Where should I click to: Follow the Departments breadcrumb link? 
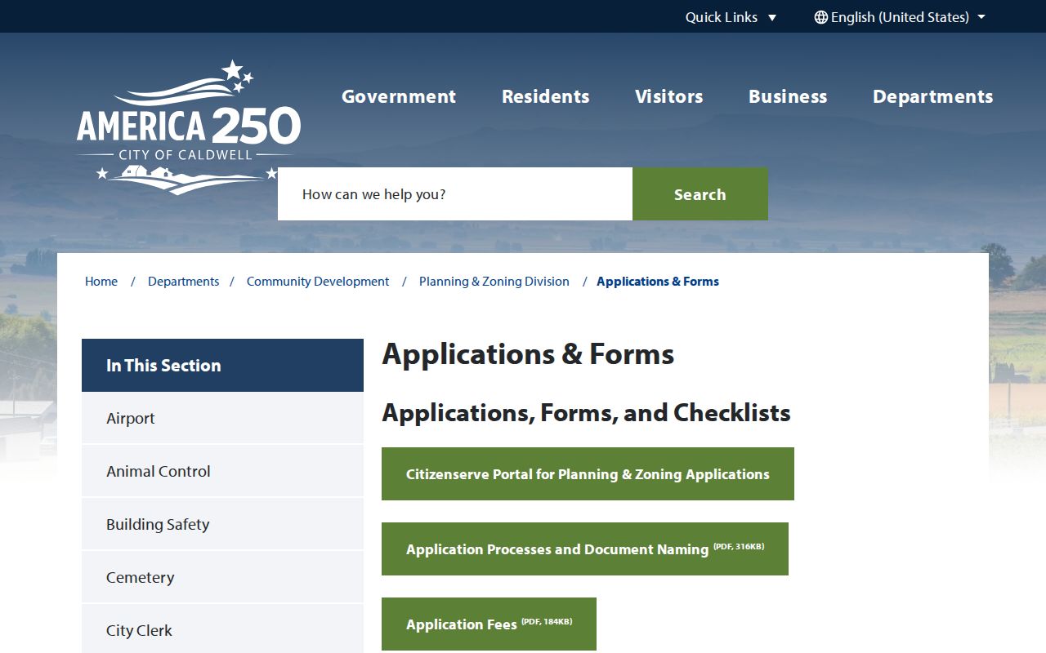pos(184,282)
